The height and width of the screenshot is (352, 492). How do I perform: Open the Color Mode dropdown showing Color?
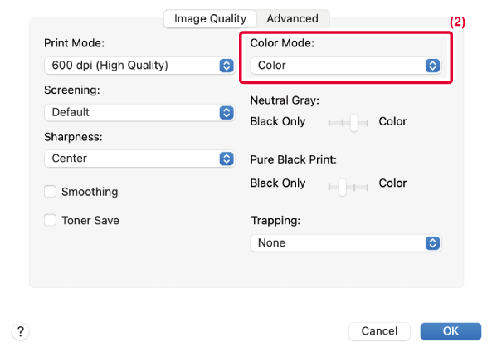346,66
